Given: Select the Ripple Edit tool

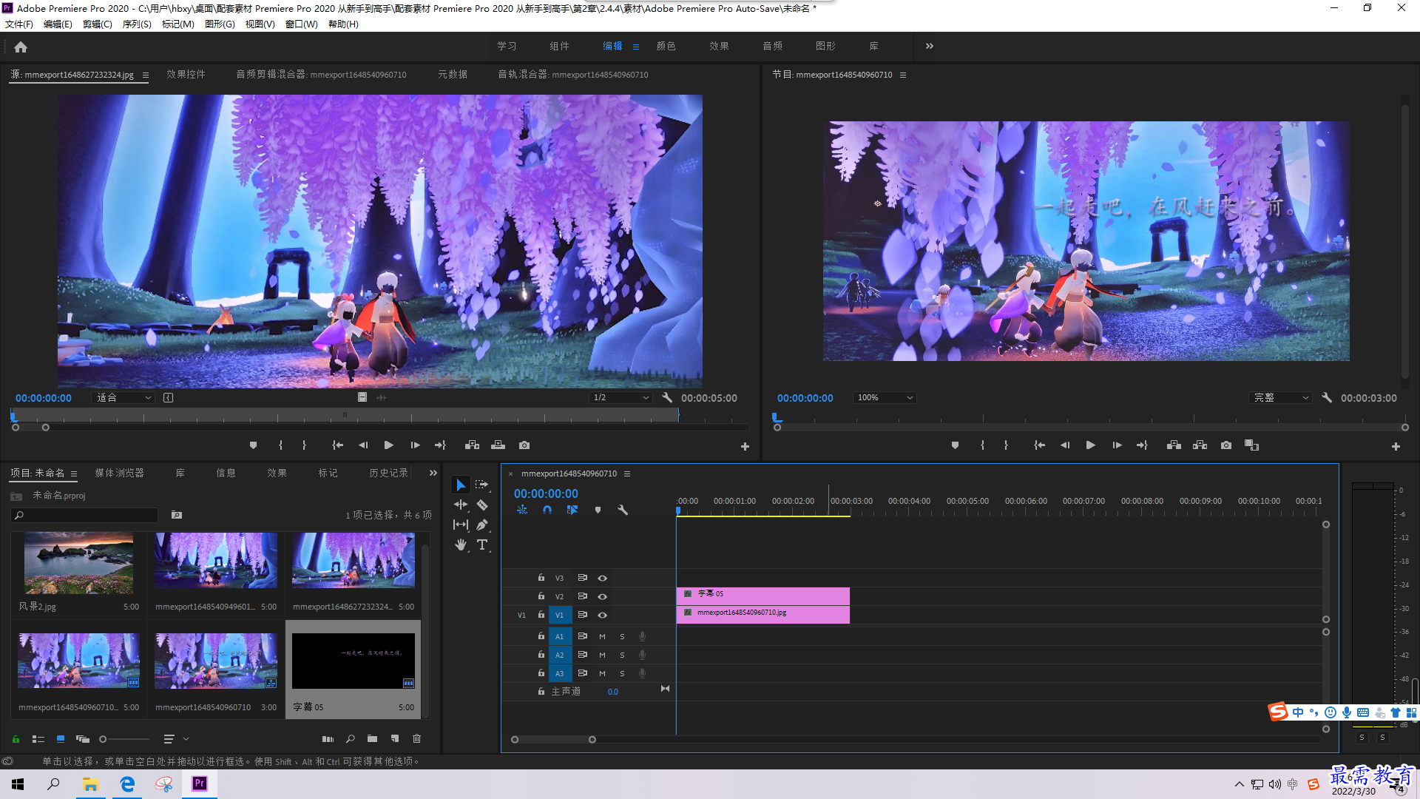Looking at the screenshot, I should (x=461, y=505).
